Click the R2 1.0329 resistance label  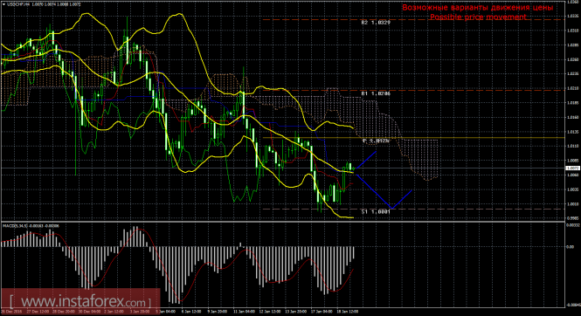pyautogui.click(x=376, y=23)
